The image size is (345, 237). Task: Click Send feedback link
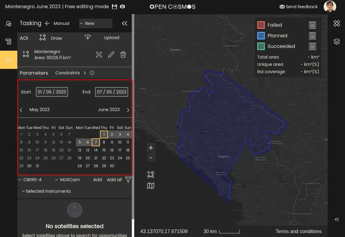298,7
